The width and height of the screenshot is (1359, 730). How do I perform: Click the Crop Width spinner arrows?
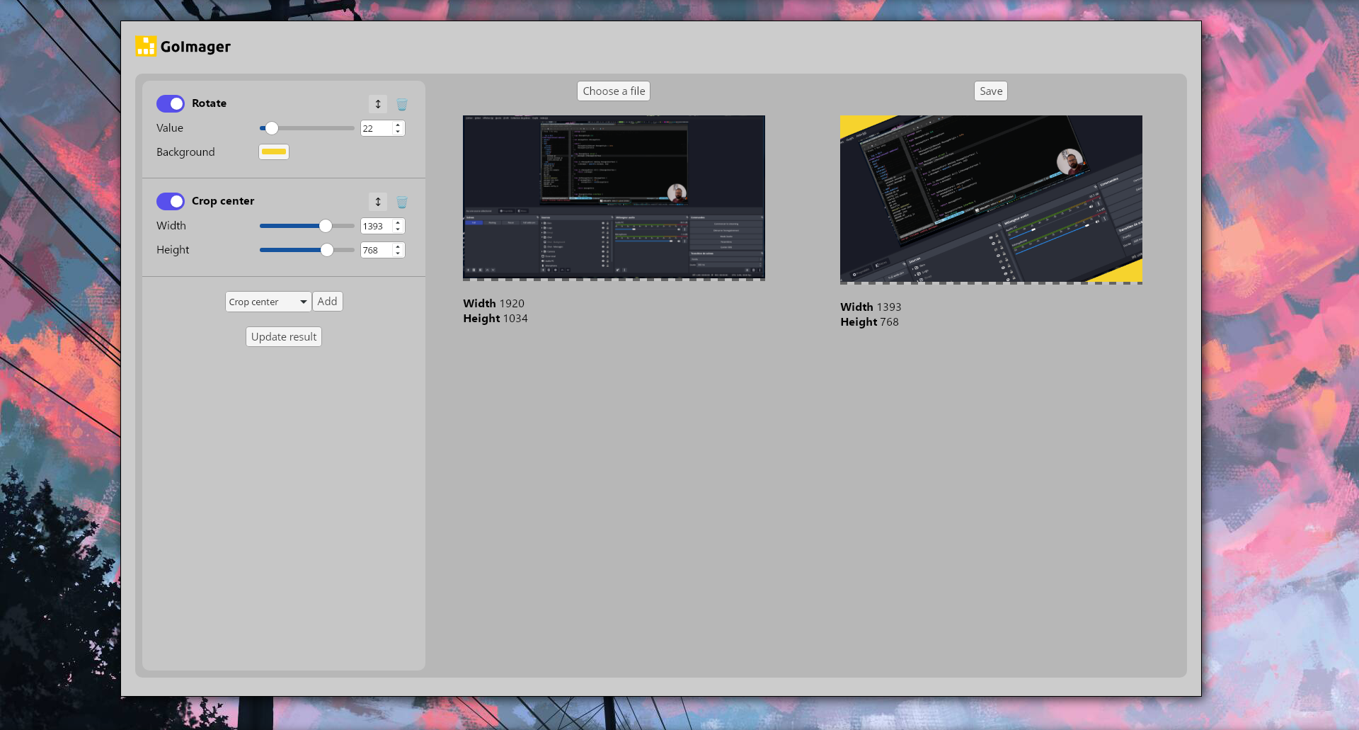pyautogui.click(x=398, y=226)
